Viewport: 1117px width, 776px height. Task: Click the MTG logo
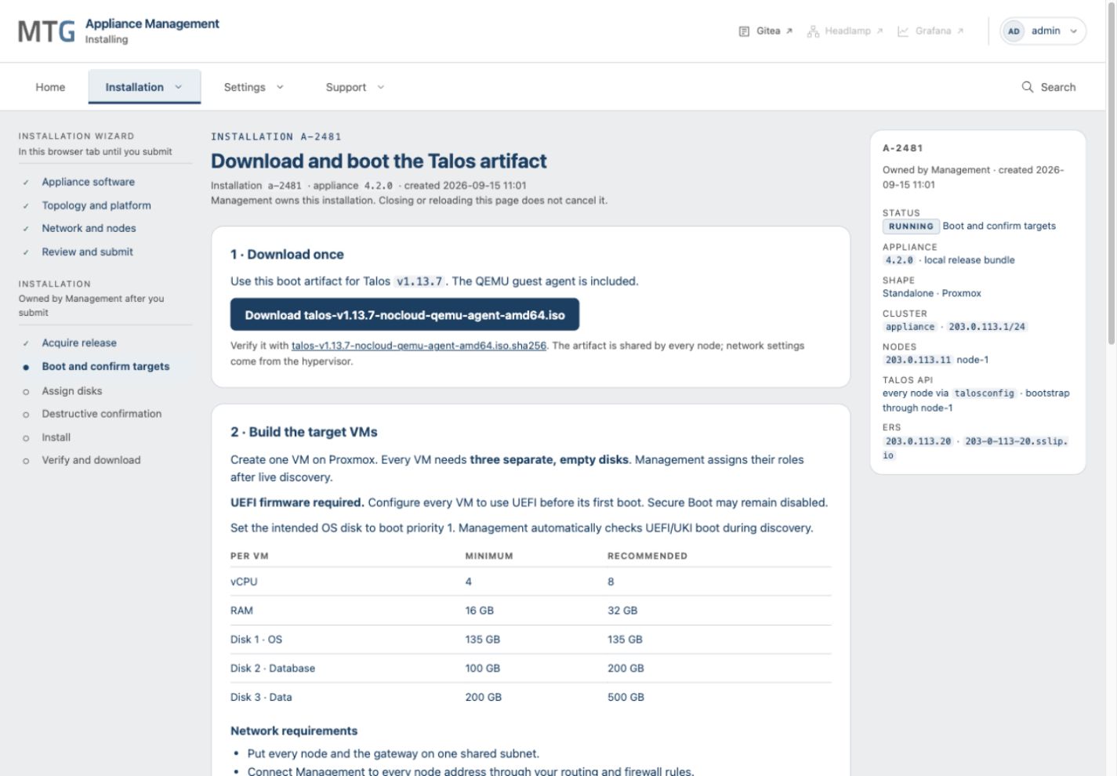coord(46,31)
